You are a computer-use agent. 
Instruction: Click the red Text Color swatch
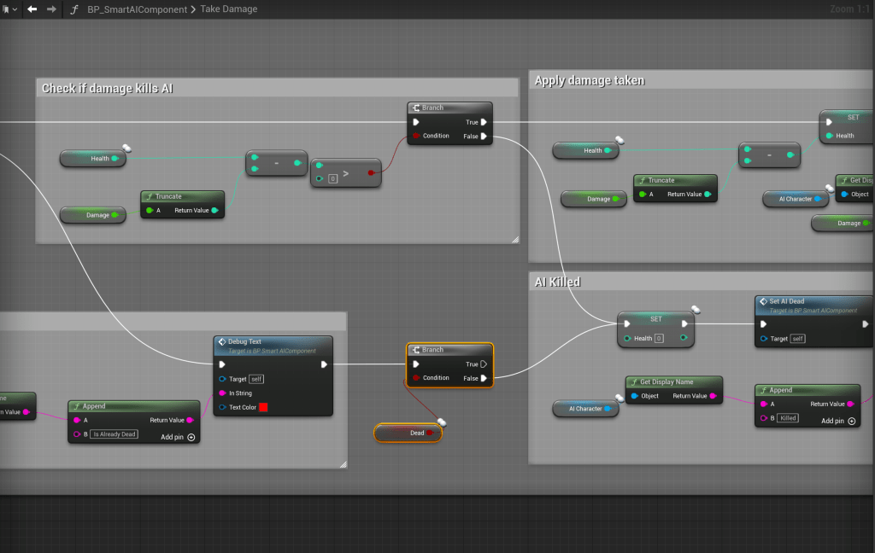click(x=263, y=407)
